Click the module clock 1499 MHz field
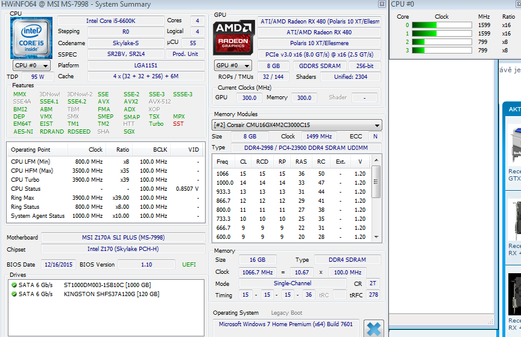Viewport: 521px width, 337px height. tap(319, 137)
